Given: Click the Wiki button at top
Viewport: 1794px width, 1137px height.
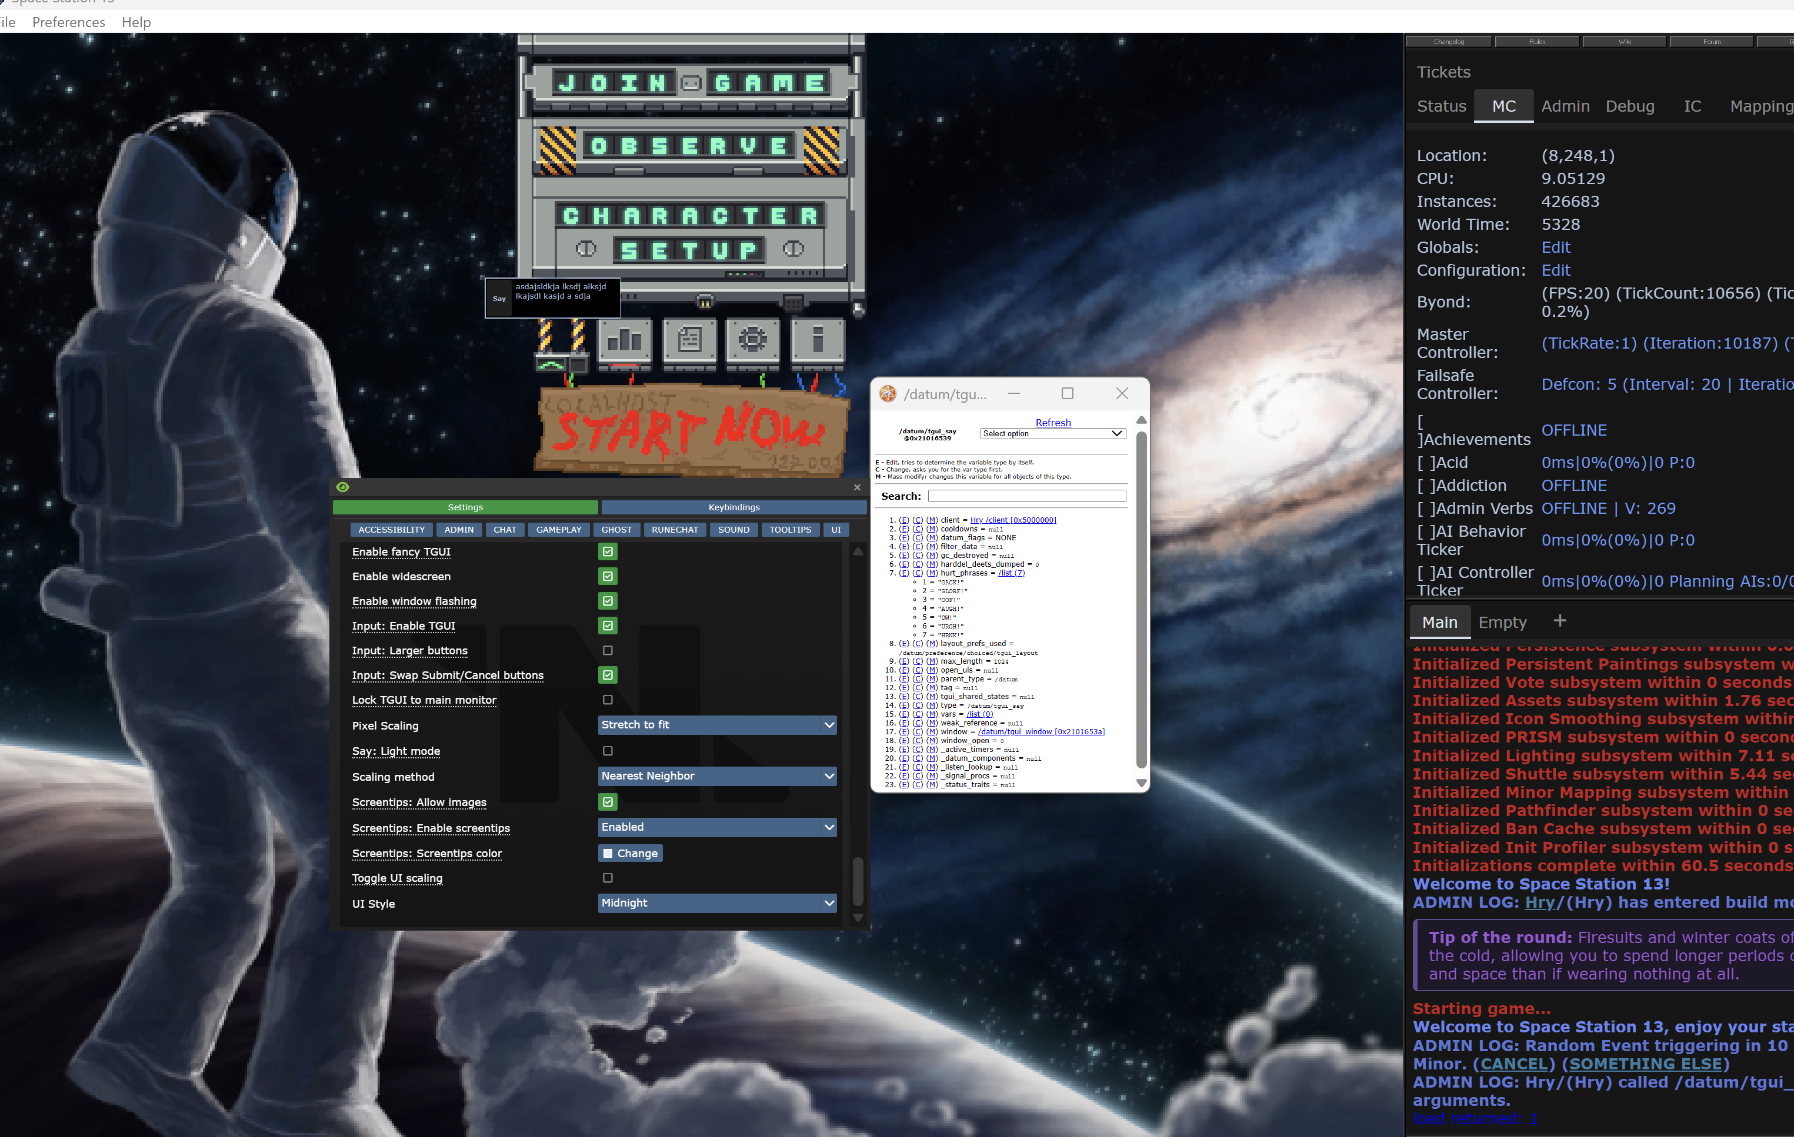Looking at the screenshot, I should (1624, 42).
